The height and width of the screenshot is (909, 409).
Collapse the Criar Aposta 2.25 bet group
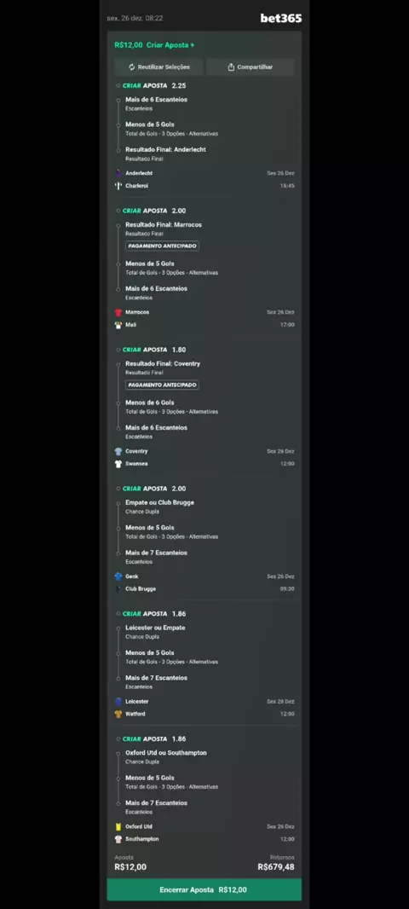(x=118, y=86)
